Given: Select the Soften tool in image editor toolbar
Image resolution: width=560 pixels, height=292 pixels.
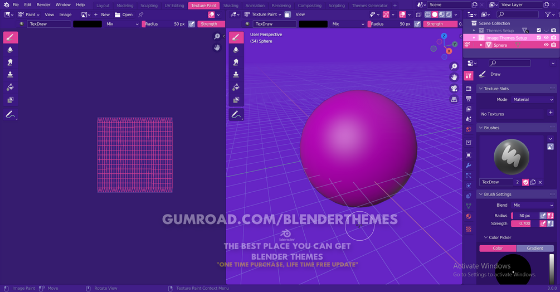Looking at the screenshot, I should pyautogui.click(x=11, y=50).
